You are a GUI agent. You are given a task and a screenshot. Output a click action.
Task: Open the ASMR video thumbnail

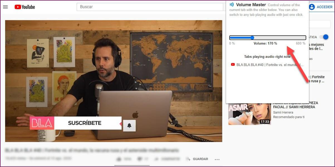click(249, 114)
